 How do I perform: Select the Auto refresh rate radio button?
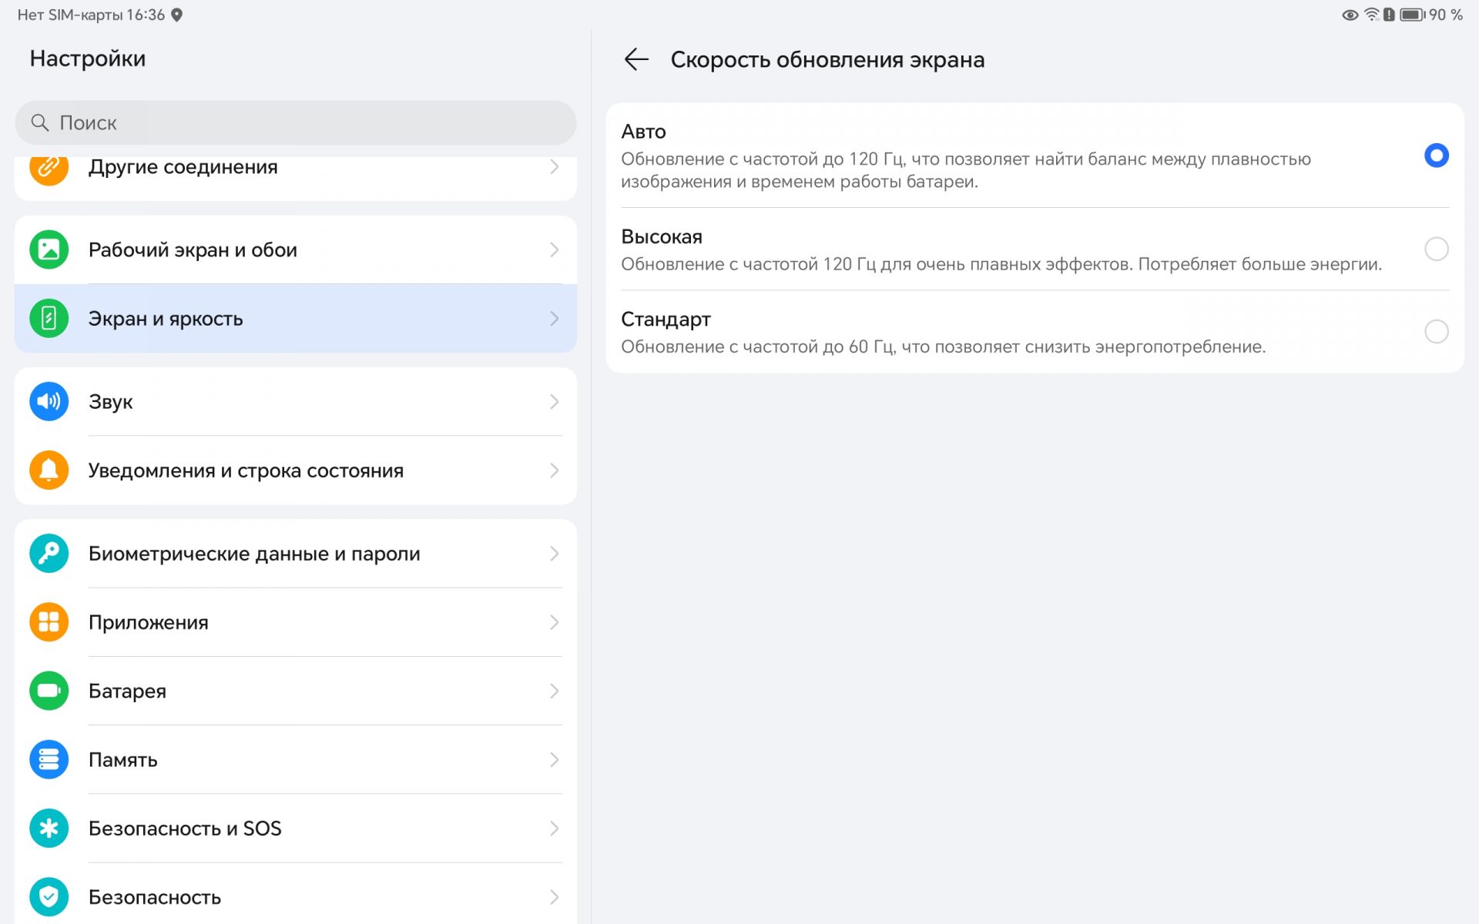point(1436,156)
